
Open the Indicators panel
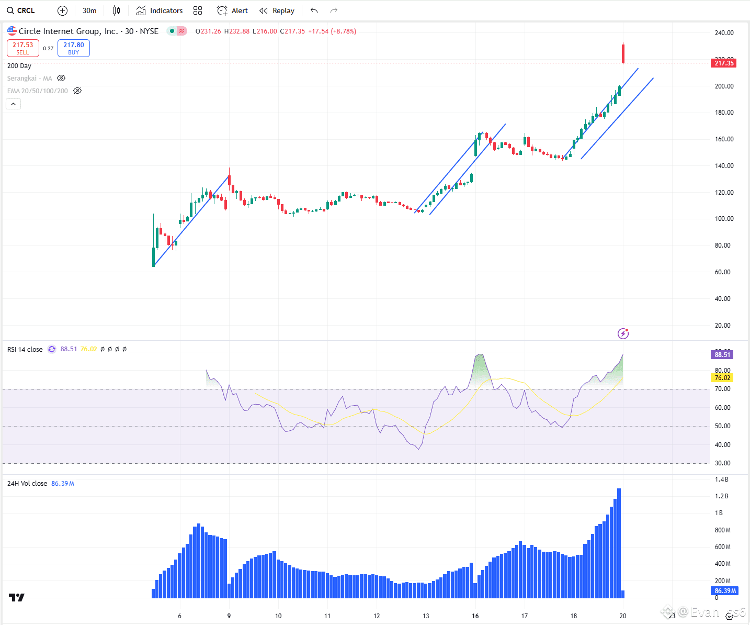[x=160, y=10]
